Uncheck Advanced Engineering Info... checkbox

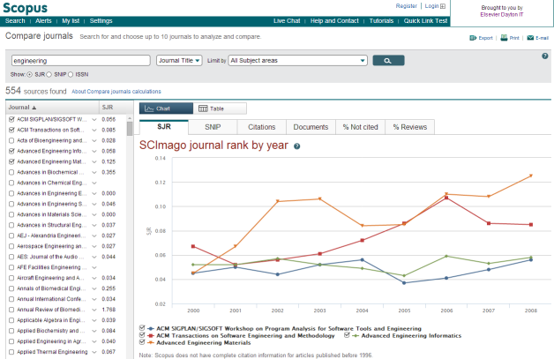coord(11,151)
